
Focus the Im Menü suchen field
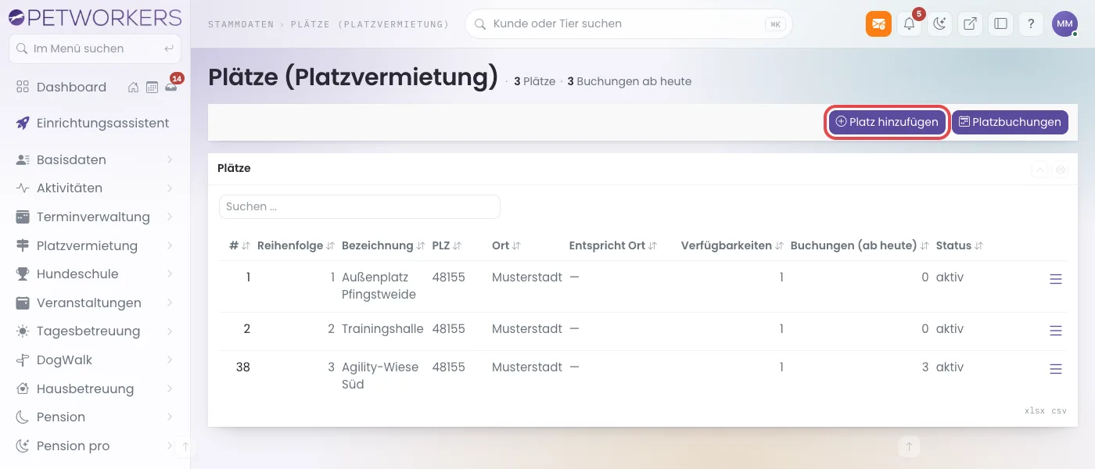click(x=95, y=48)
